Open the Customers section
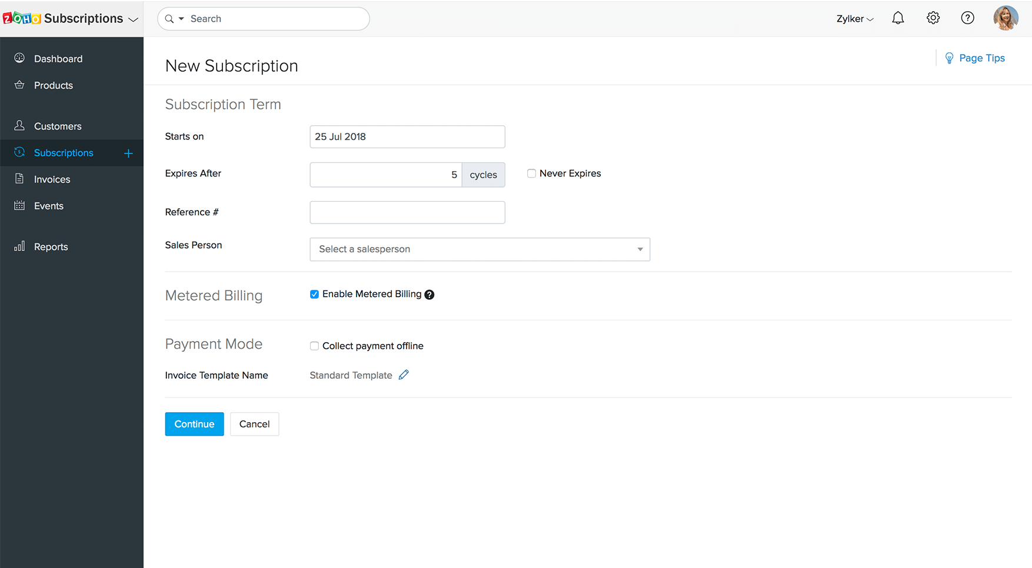 pyautogui.click(x=57, y=126)
